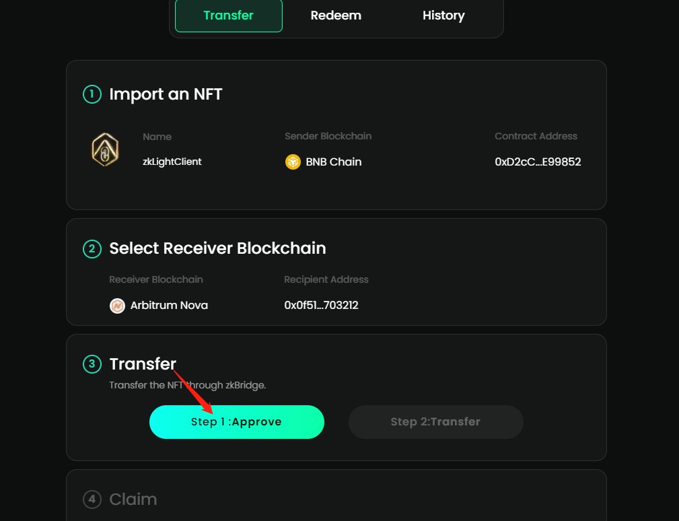Click the step 2 circle badge
Image resolution: width=679 pixels, height=521 pixels.
click(92, 248)
